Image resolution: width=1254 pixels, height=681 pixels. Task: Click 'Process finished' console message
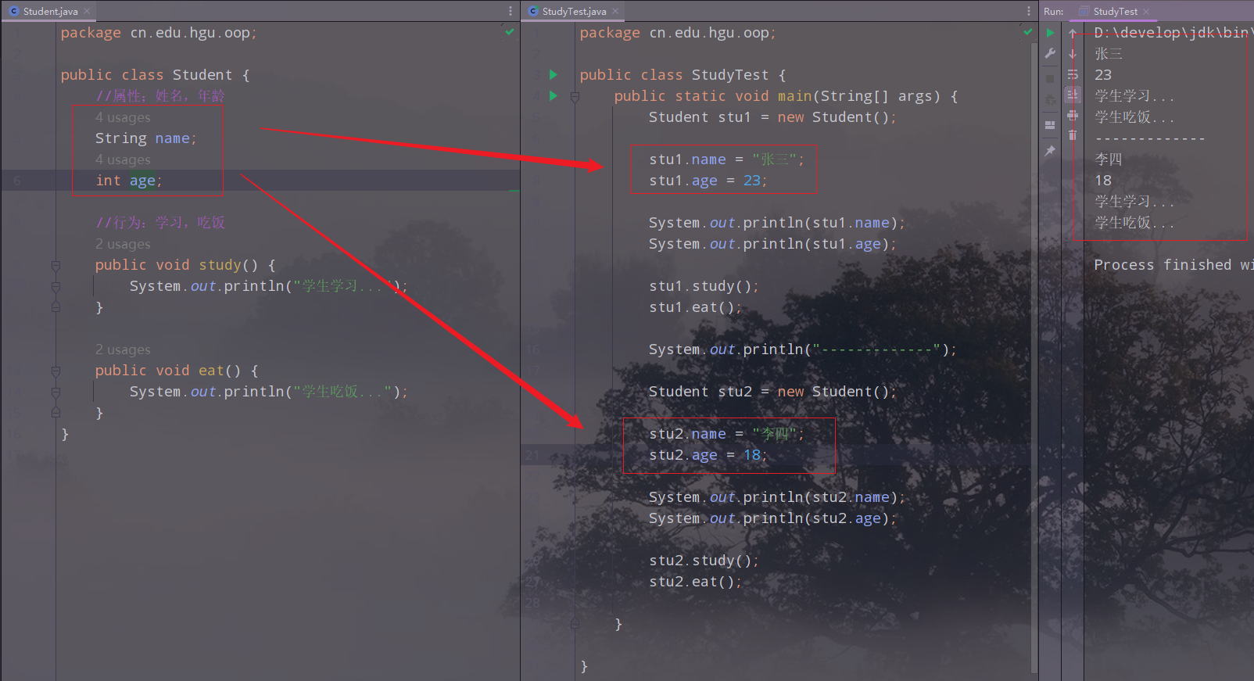pos(1173,265)
